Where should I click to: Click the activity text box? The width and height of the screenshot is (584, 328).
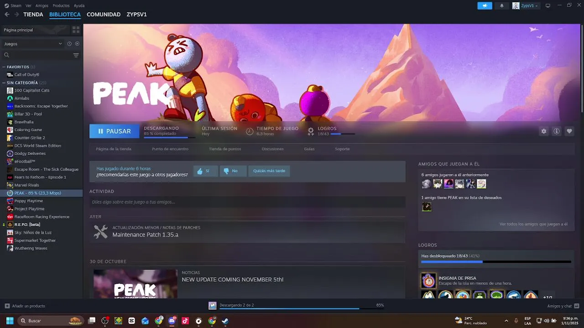tap(247, 202)
